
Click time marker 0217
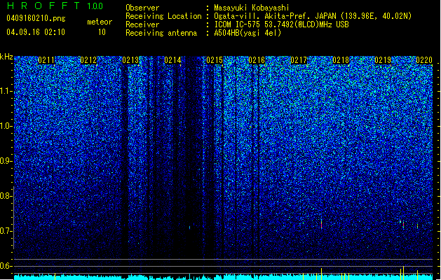pyautogui.click(x=299, y=60)
